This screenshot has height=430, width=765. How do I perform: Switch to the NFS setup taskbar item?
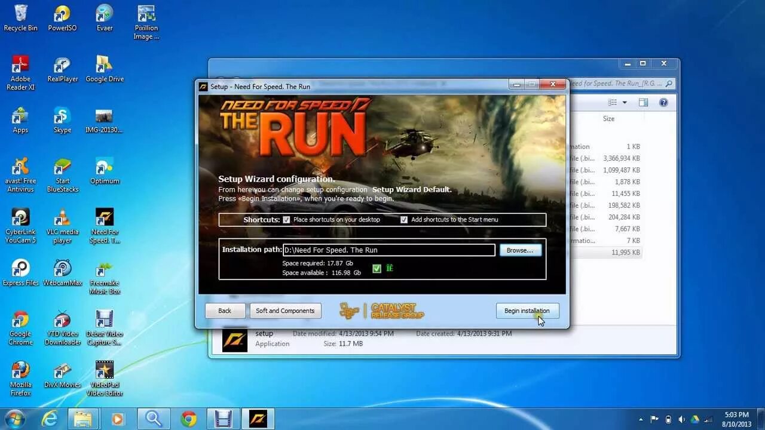pyautogui.click(x=258, y=419)
